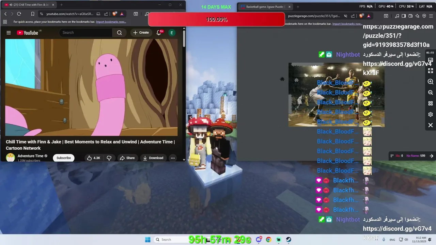Screen dimensions: 436x245
Task: Go back in the YouTube browser window
Action: (5, 14)
